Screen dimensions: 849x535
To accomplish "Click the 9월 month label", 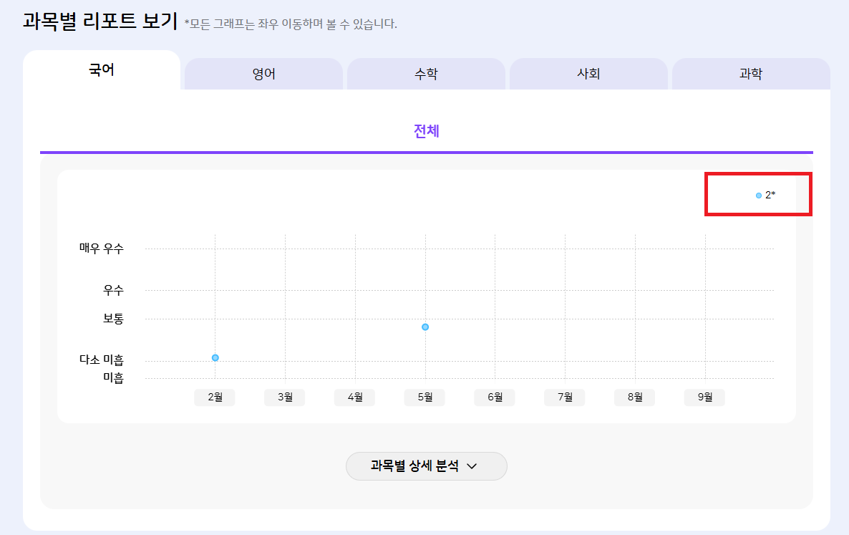I will pos(704,397).
